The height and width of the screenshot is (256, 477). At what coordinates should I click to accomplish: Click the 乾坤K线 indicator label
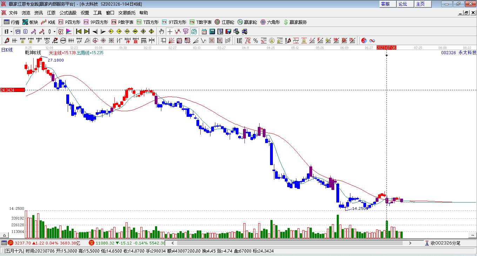33,53
